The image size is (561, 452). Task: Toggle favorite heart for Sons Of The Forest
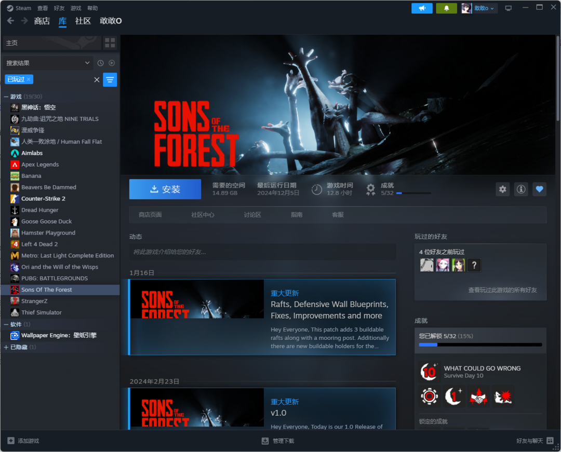539,189
